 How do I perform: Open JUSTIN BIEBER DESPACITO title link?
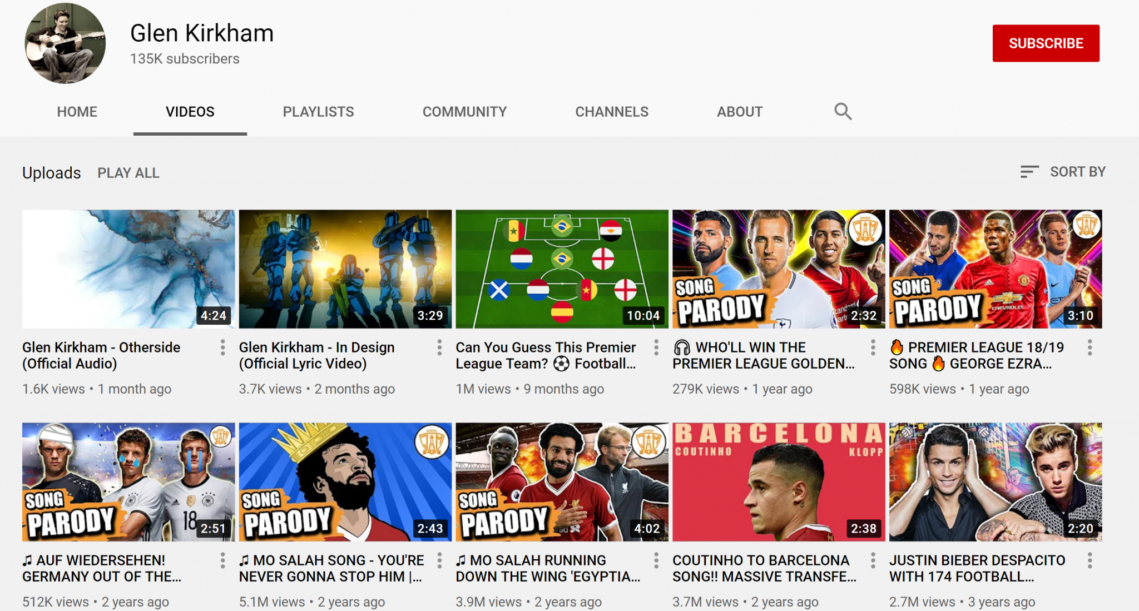pos(977,568)
